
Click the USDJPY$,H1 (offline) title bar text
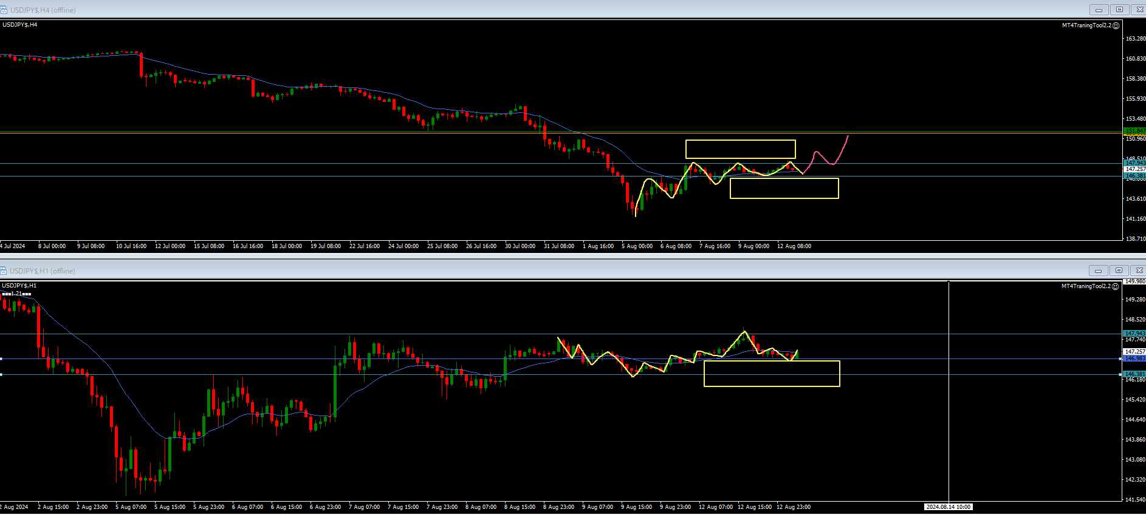[x=43, y=271]
